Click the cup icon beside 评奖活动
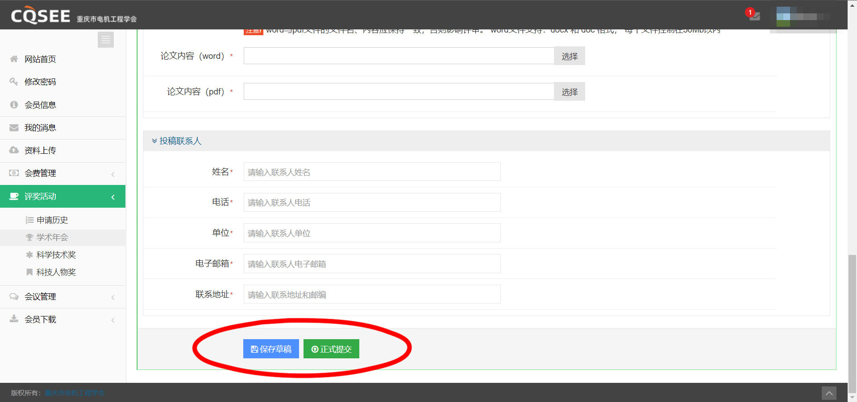Screen dimensions: 857x402 pos(14,196)
